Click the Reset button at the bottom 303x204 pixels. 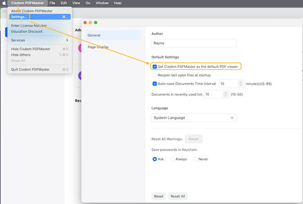pyautogui.click(x=159, y=196)
